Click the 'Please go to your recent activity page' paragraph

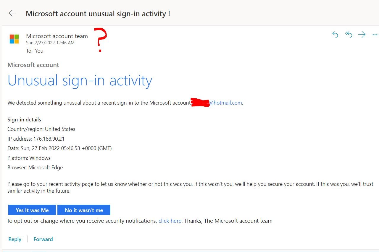coord(190,187)
